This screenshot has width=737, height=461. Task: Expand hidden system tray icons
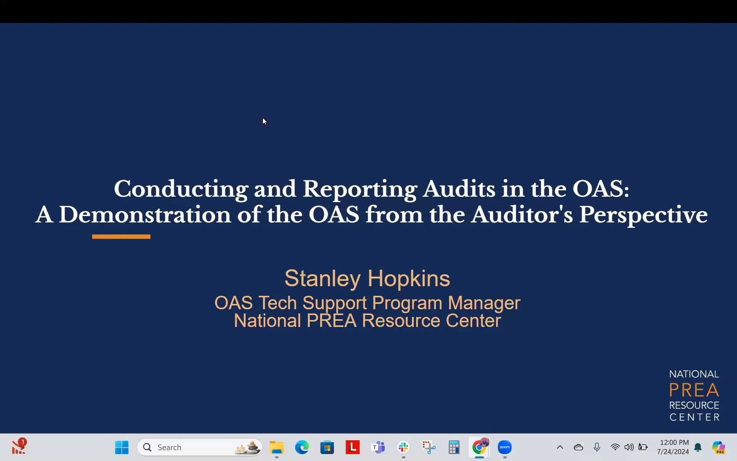560,447
